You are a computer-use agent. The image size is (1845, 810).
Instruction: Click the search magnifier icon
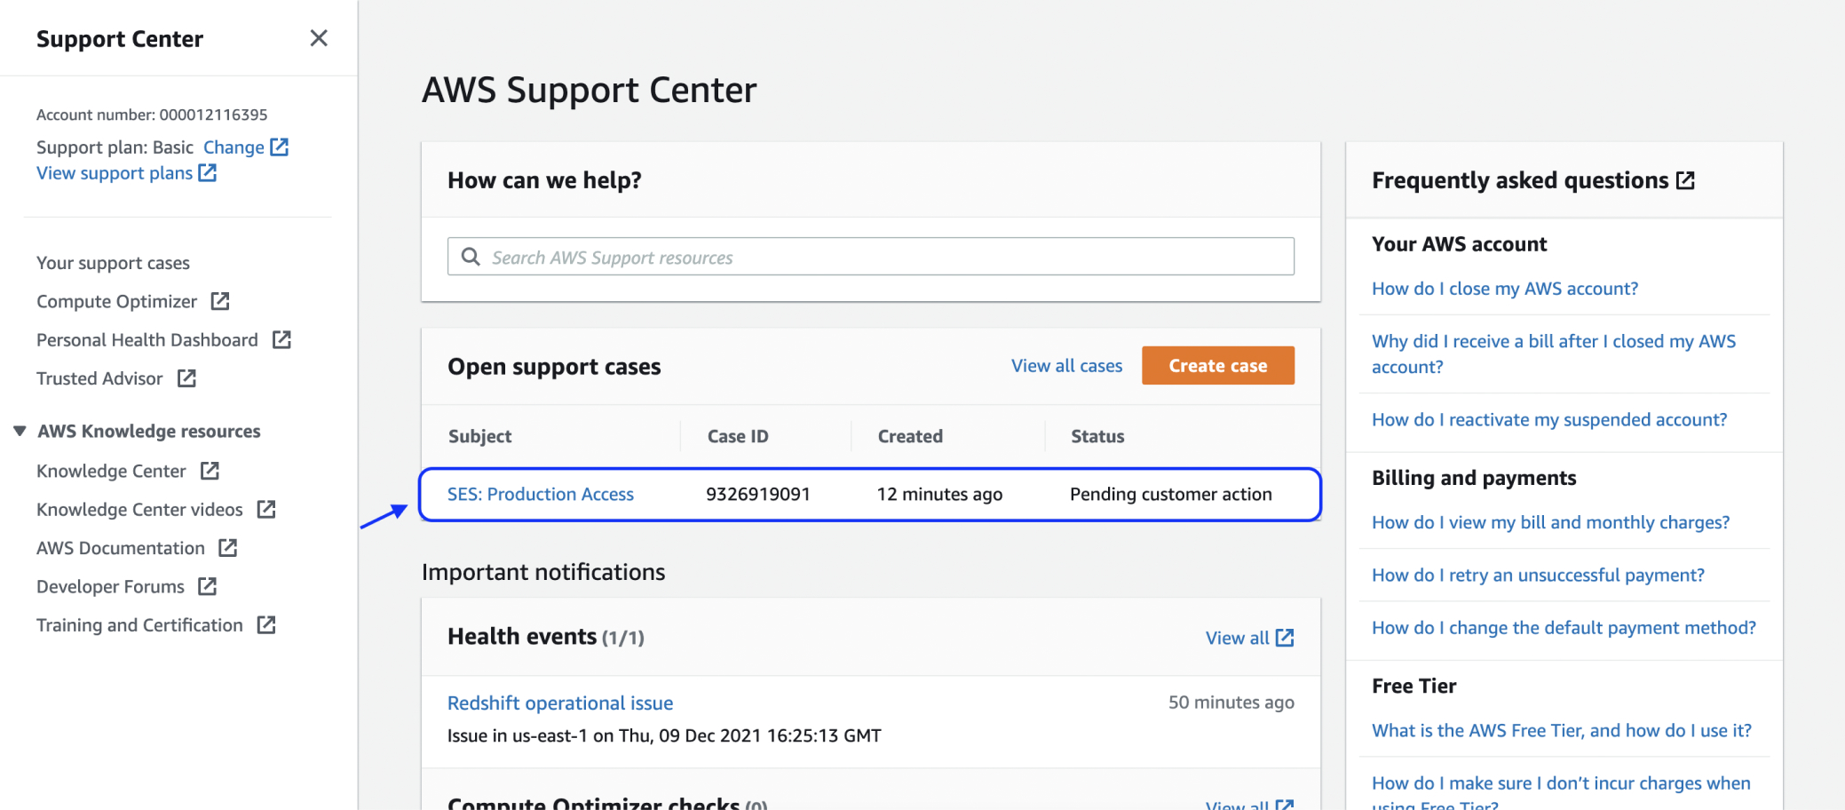click(471, 257)
